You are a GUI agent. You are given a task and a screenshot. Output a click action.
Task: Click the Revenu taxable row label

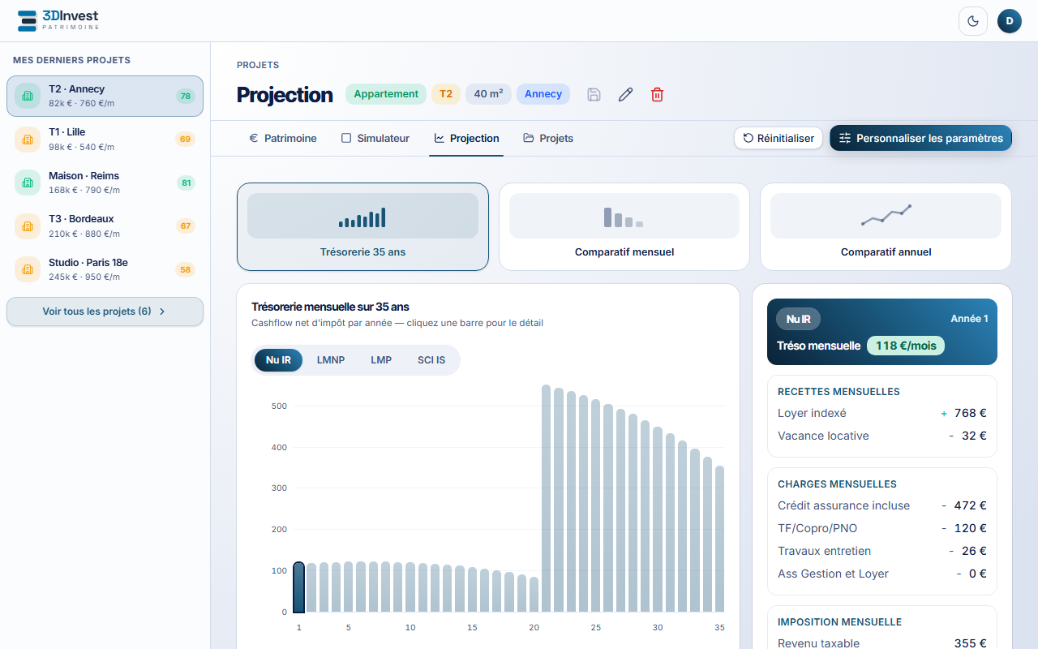(x=818, y=643)
